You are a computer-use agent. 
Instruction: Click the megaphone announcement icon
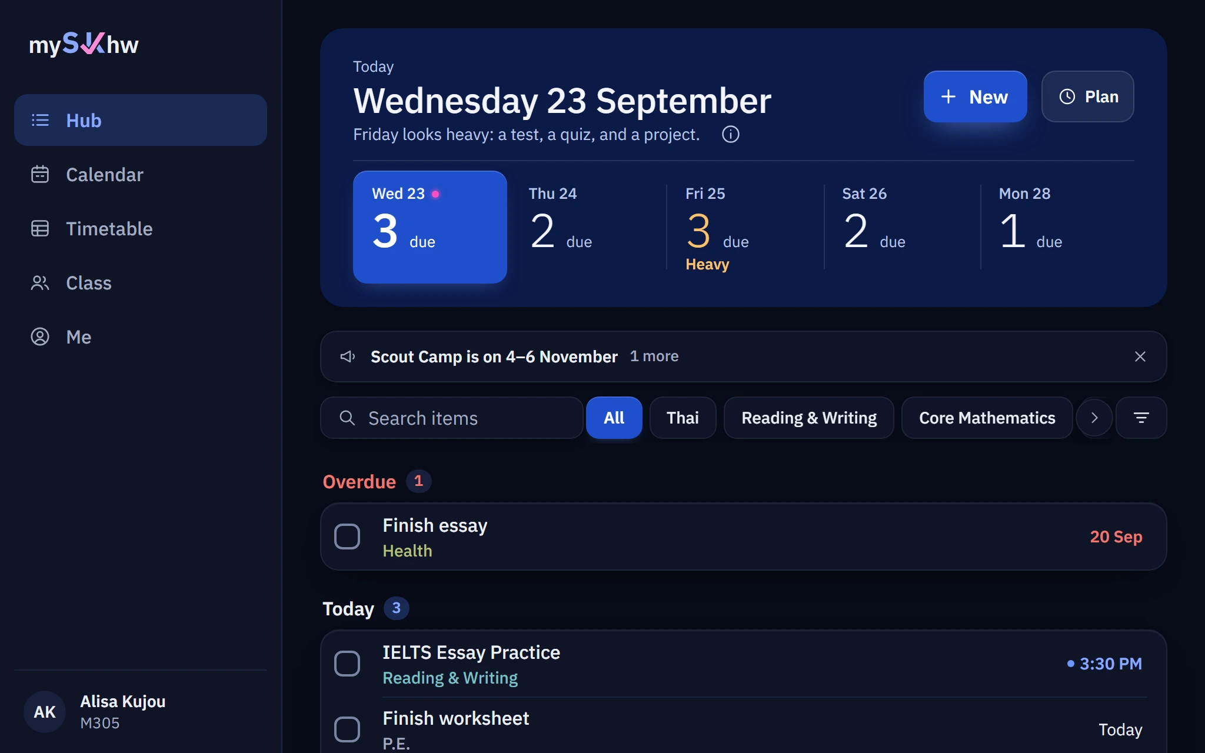pos(348,356)
